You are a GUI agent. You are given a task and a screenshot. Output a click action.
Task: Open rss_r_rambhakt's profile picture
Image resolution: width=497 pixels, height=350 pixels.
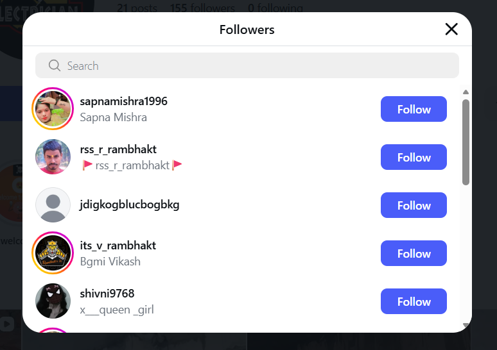click(53, 157)
